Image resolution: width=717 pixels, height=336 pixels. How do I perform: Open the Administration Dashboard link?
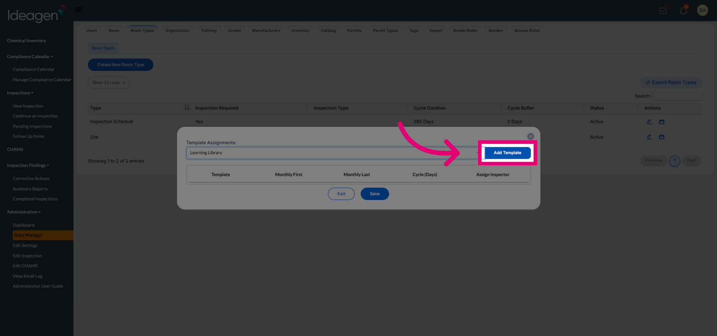[24, 225]
